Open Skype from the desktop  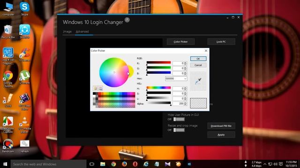pos(24,9)
